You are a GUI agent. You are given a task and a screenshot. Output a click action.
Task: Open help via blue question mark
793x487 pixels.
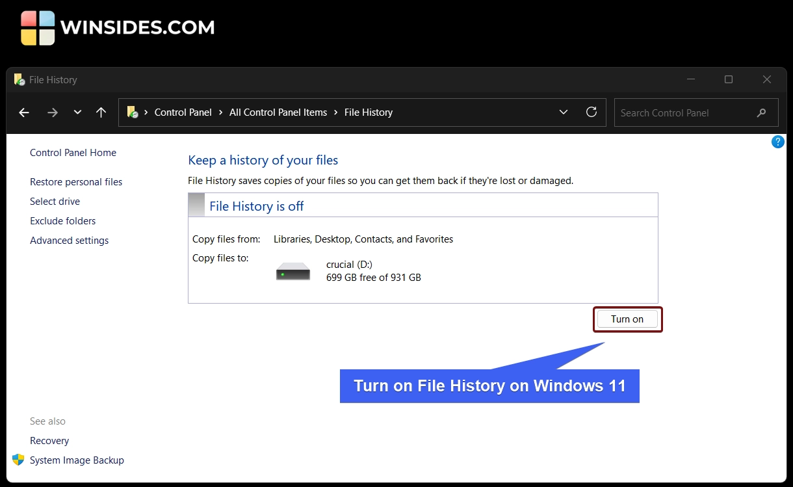777,142
